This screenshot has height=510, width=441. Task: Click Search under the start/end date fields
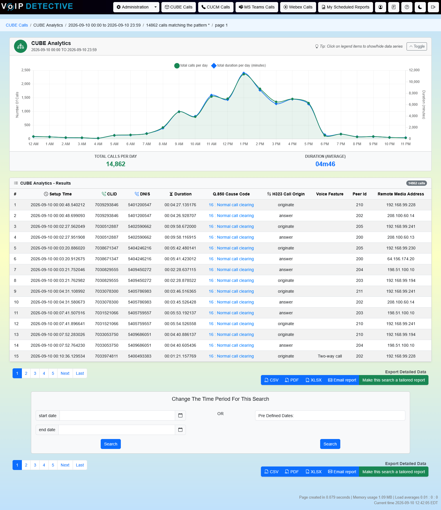point(111,444)
